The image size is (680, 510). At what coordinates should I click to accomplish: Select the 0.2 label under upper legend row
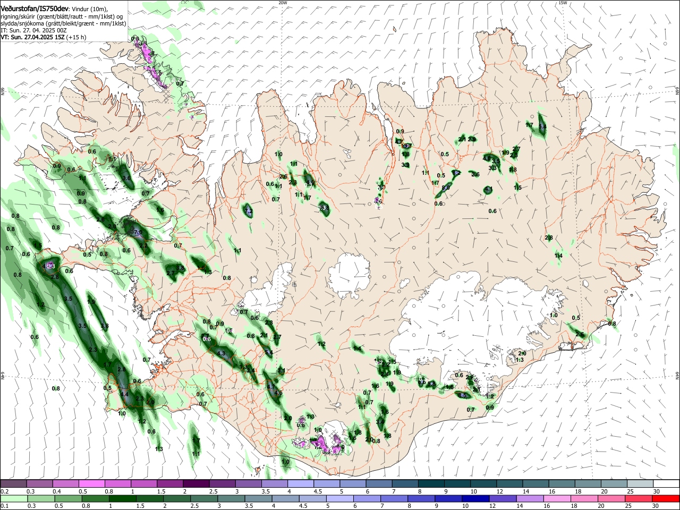(x=4, y=491)
